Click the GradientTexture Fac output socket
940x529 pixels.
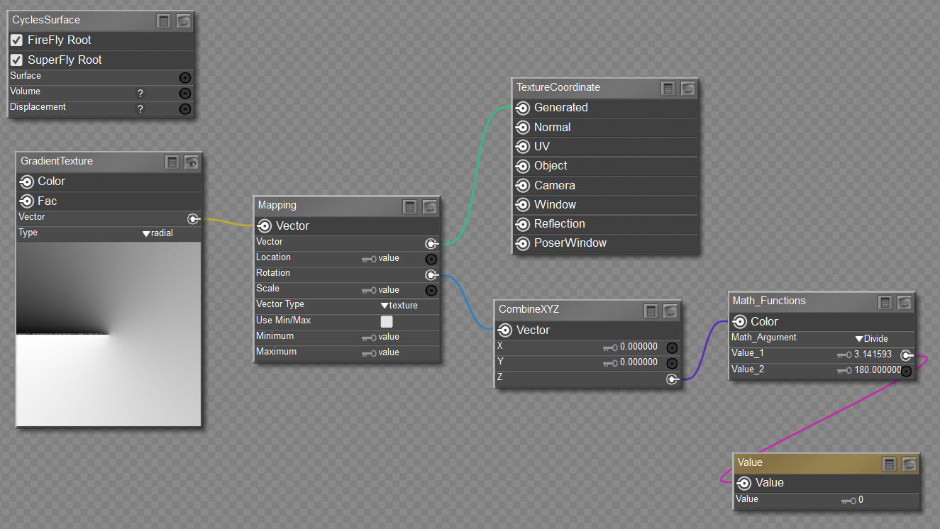tap(28, 201)
